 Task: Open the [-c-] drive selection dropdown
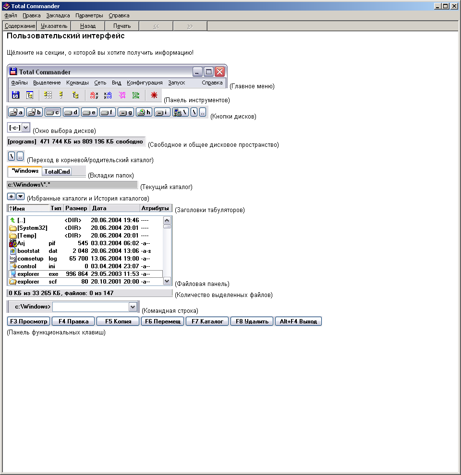26,128
